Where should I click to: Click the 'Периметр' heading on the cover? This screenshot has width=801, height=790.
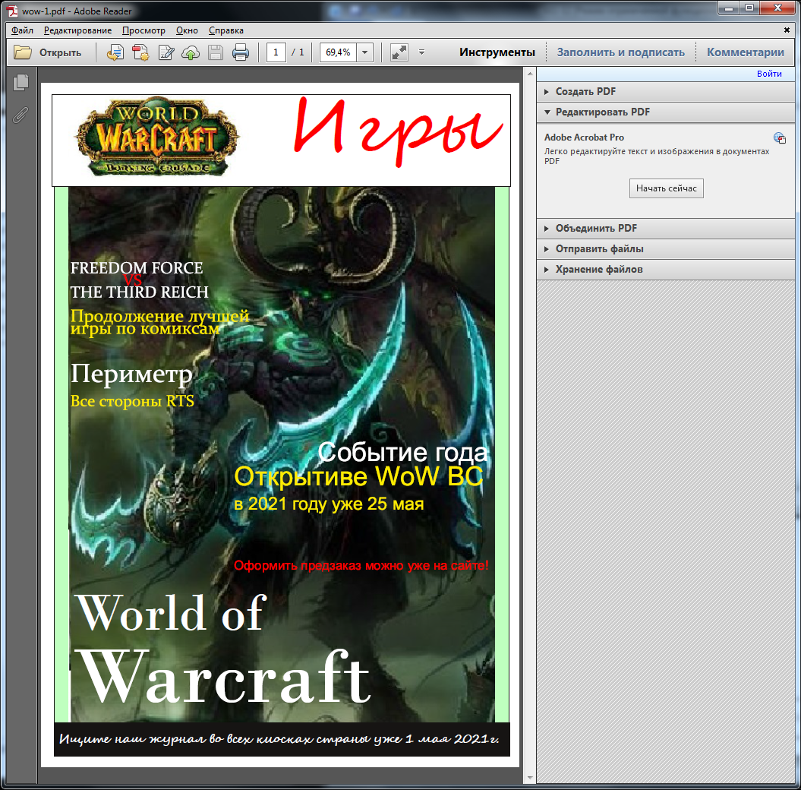pyautogui.click(x=132, y=374)
